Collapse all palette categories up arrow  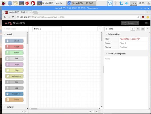point(23,111)
